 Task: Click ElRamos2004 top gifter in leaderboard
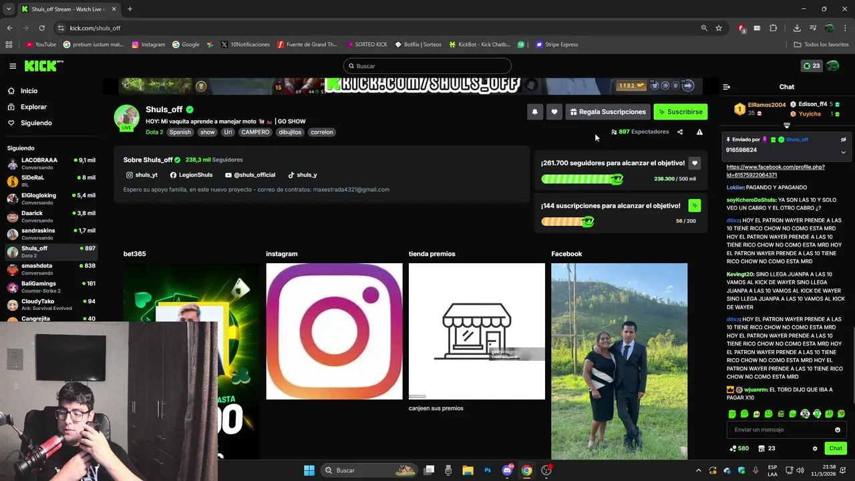point(761,108)
